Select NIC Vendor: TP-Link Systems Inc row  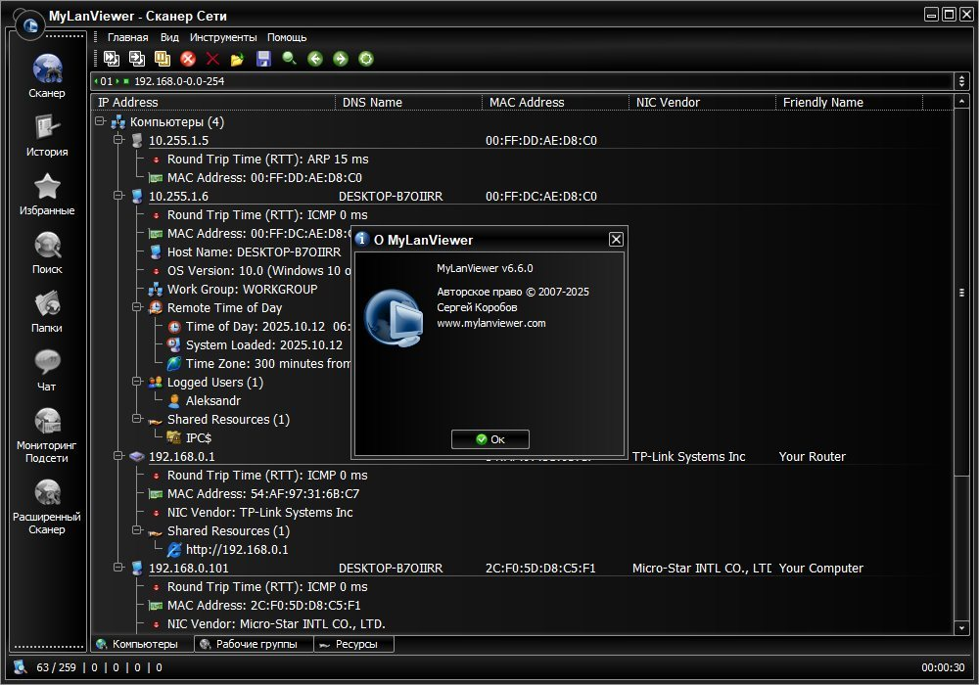[259, 512]
